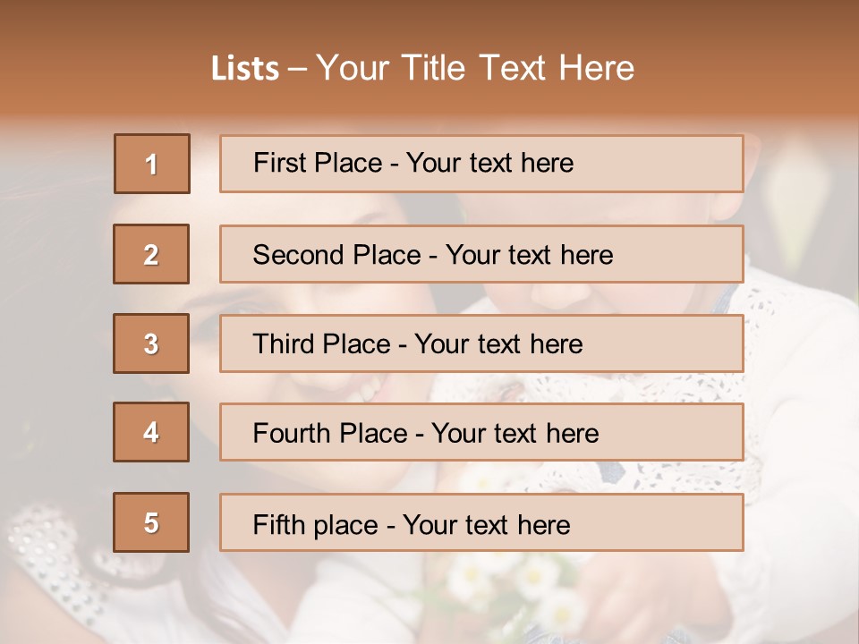
Task: Click the number 1 box
Action: 152,164
